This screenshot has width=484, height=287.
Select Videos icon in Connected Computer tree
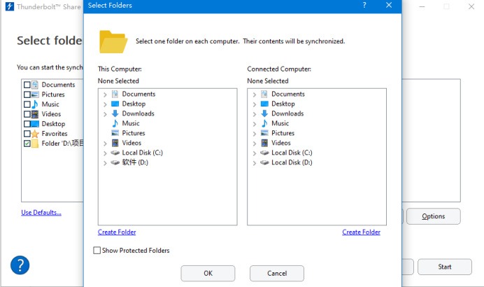[x=264, y=143]
